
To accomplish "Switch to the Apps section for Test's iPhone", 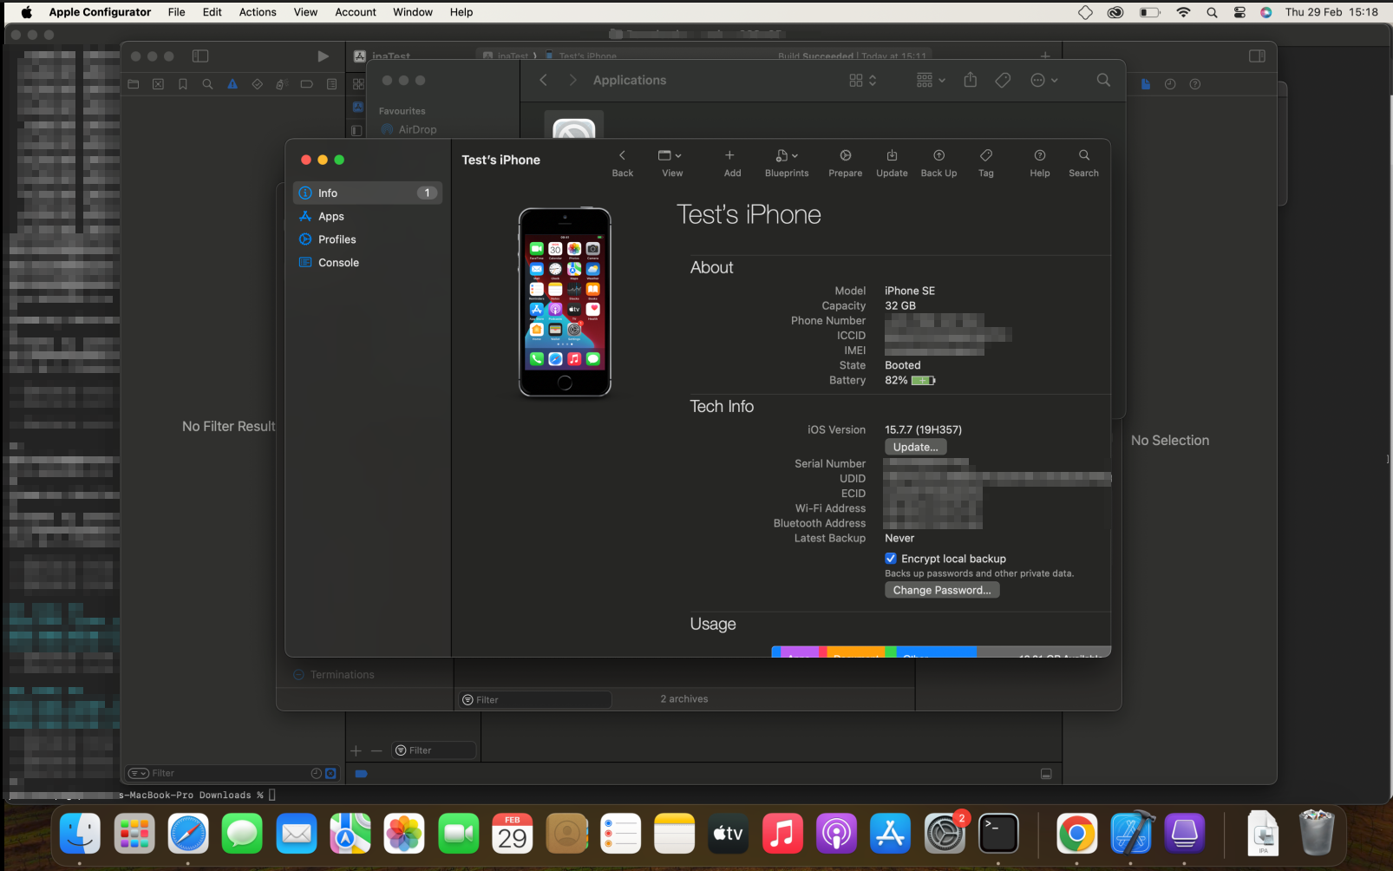I will coord(330,216).
